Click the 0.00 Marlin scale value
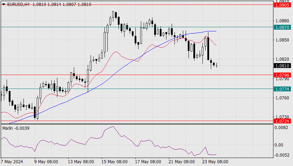Image resolution: width=293 pixels, height=166 pixels. (279, 145)
